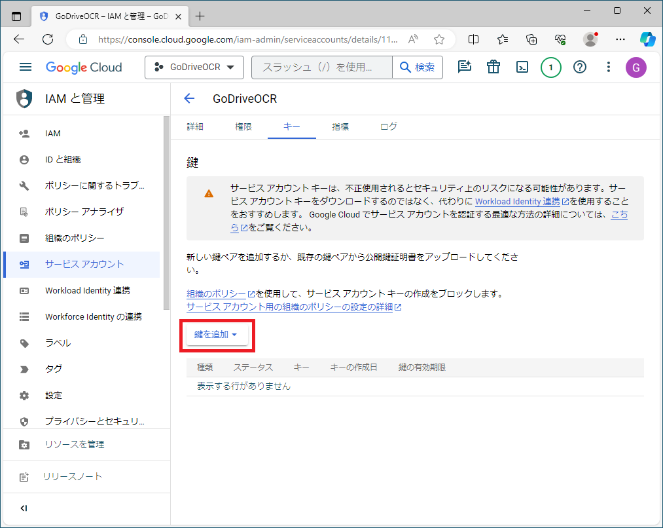Image resolution: width=663 pixels, height=528 pixels.
Task: Open リソースを管理 in the sidebar
Action: [86, 445]
